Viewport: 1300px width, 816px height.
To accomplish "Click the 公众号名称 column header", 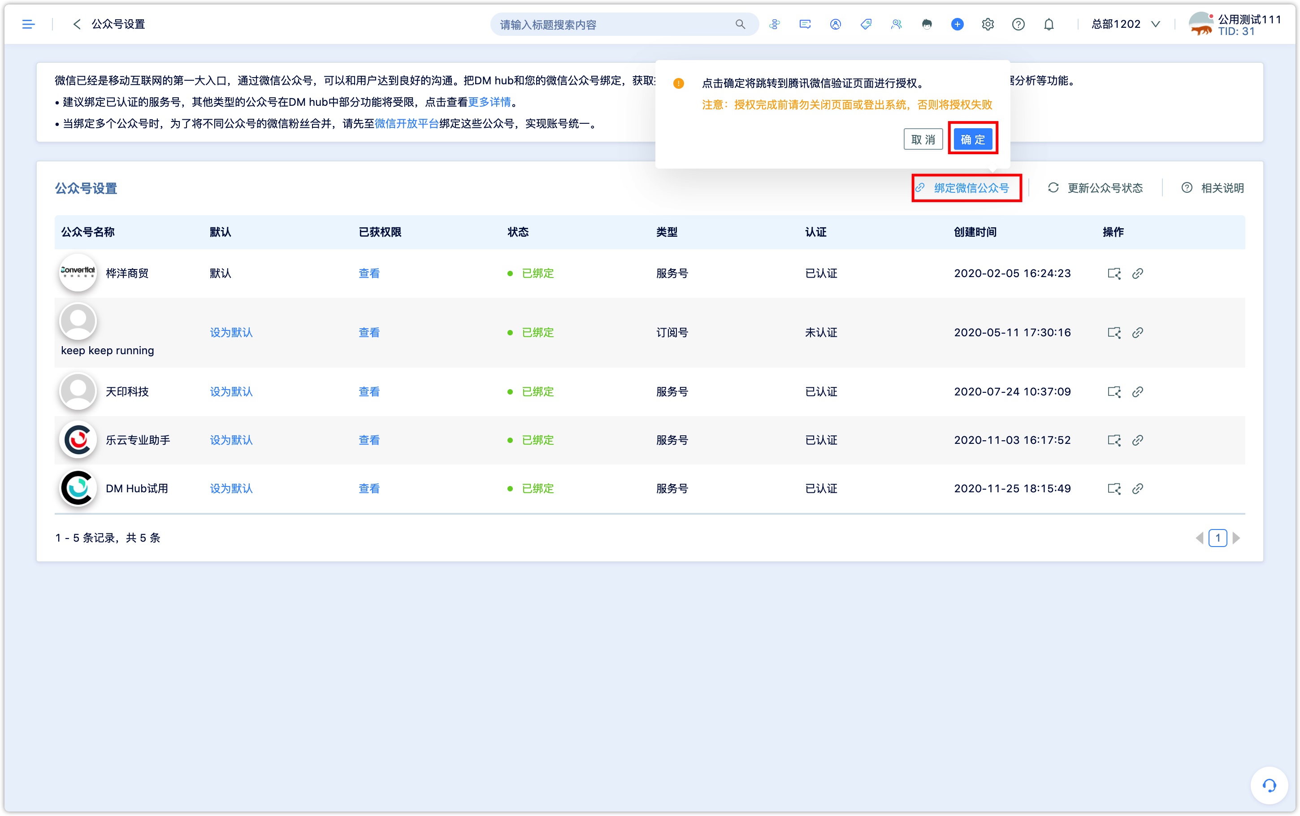I will 87,232.
